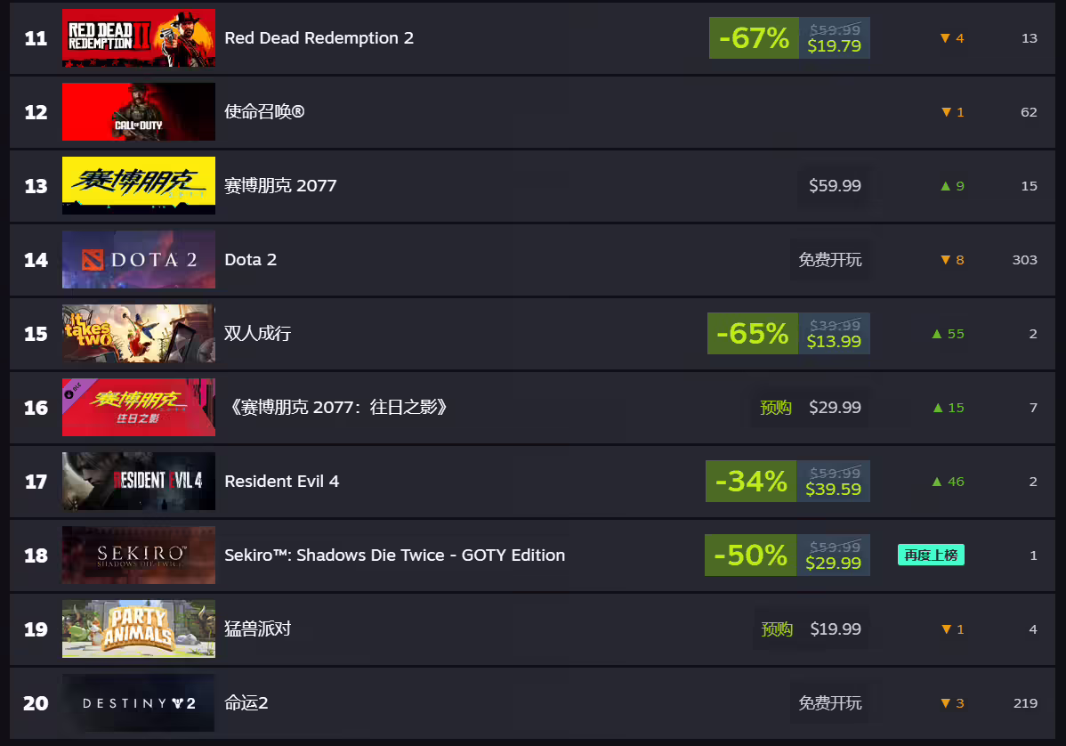The height and width of the screenshot is (746, 1066).
Task: Click the up arrow 55 rank change indicator
Action: tap(948, 334)
